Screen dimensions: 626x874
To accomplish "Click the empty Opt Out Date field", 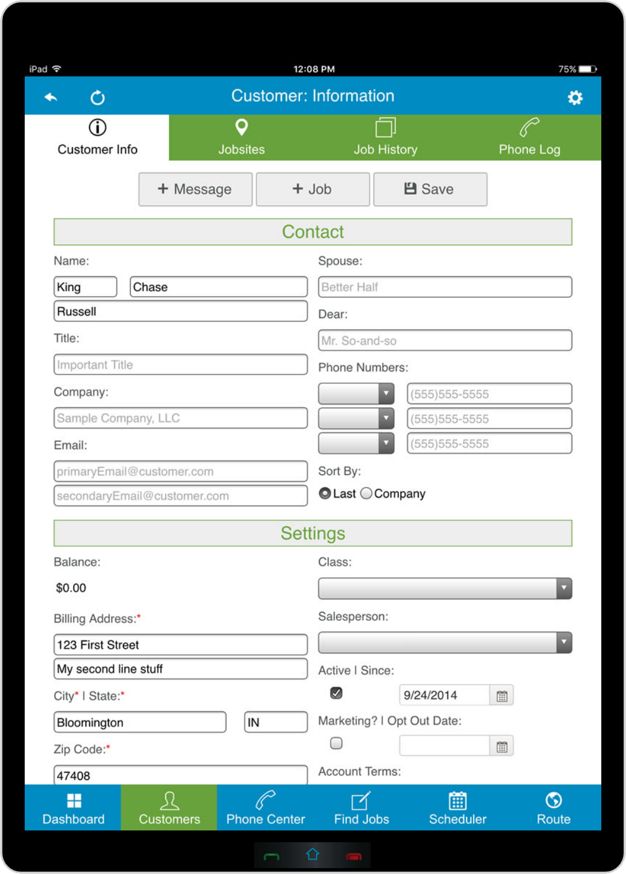I will coord(445,746).
